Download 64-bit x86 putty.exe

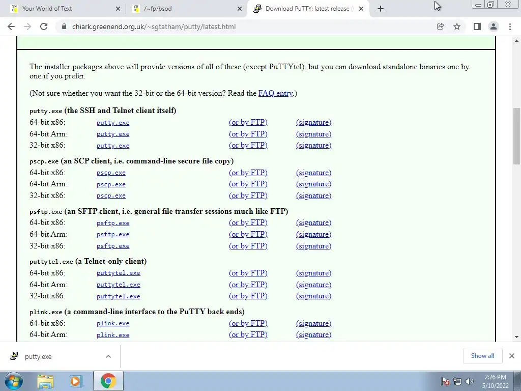(113, 123)
